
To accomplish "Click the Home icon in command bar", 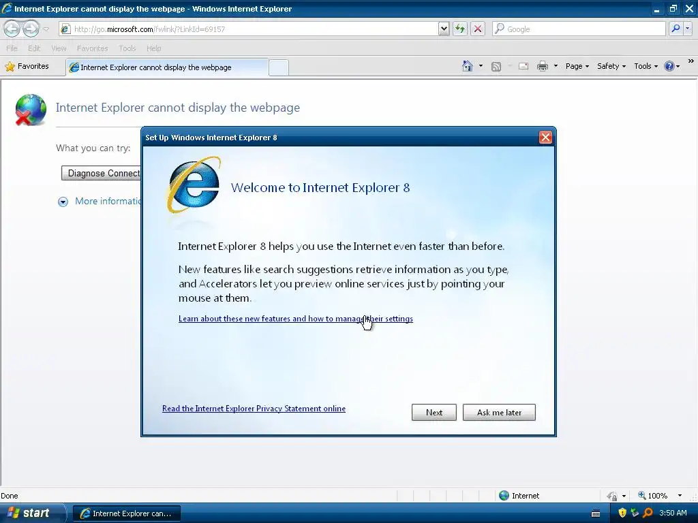I will pyautogui.click(x=467, y=66).
